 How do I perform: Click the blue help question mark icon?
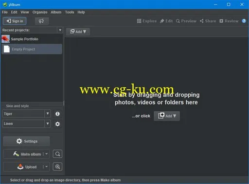pyautogui.click(x=244, y=21)
